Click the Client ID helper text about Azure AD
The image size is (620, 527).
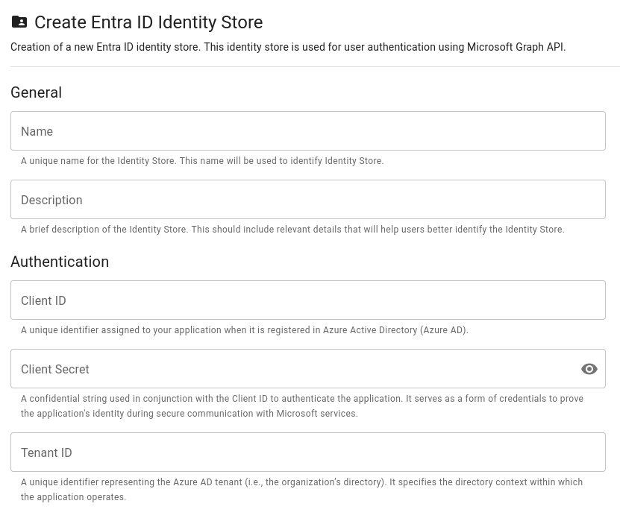[245, 330]
